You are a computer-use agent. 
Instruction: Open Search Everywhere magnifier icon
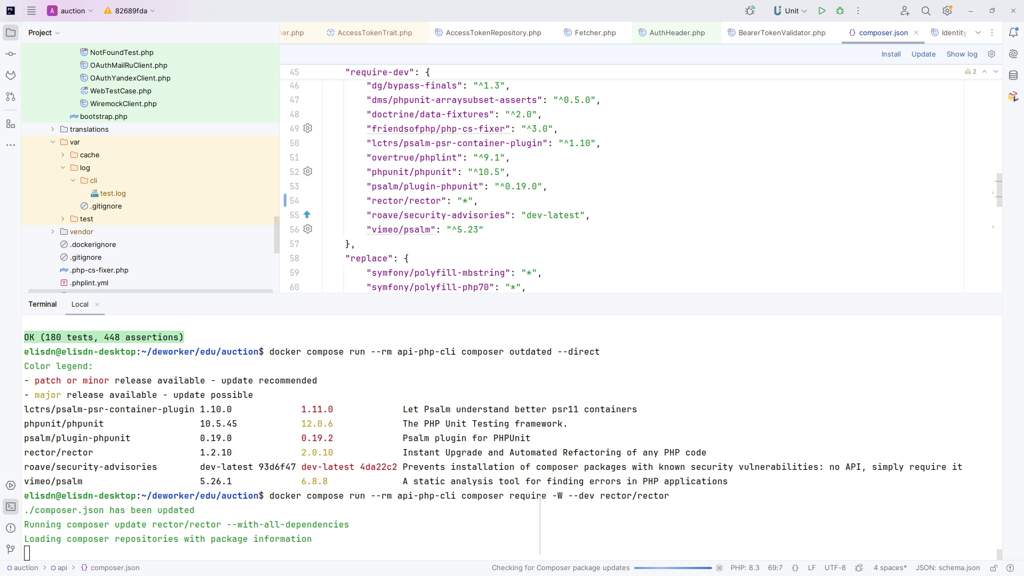[926, 11]
